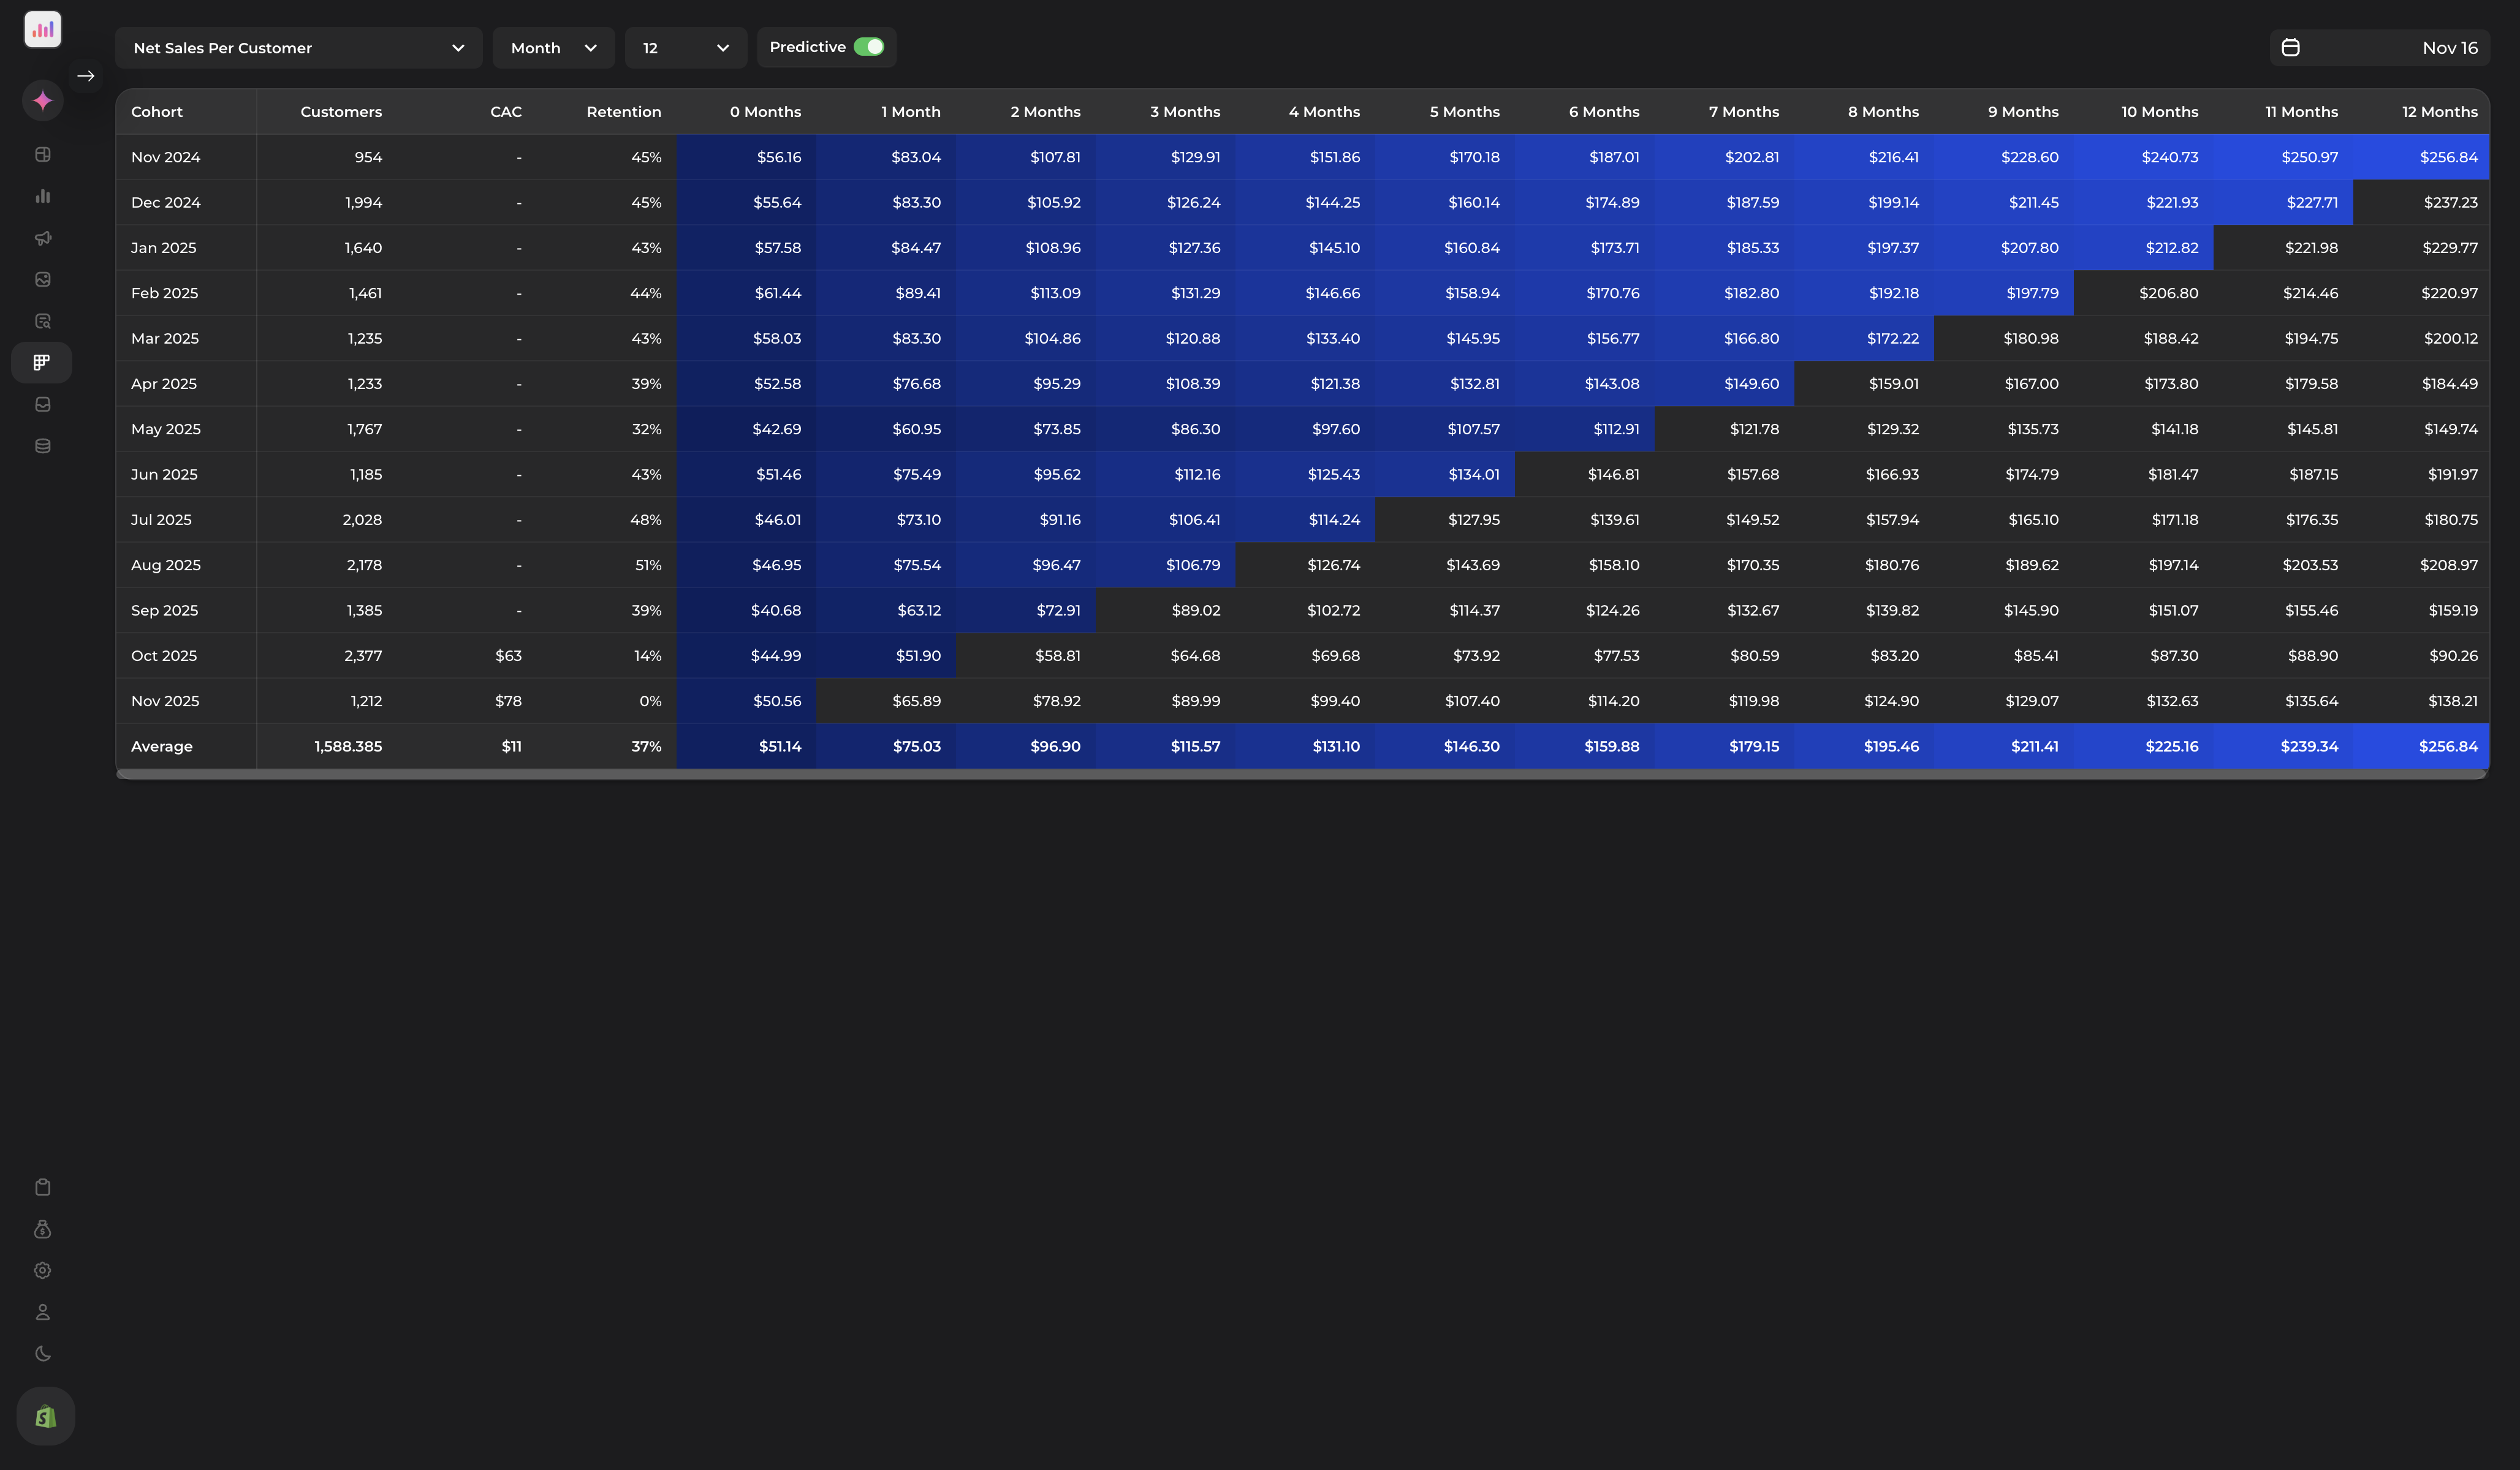Expand the 12 months count dropdown

click(685, 47)
